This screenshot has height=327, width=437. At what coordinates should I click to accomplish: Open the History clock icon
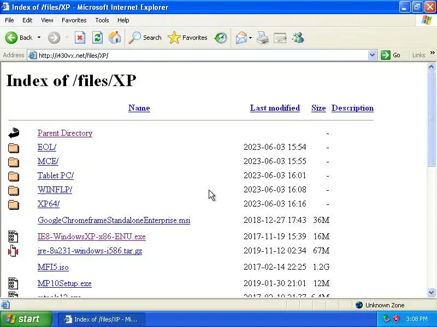221,38
